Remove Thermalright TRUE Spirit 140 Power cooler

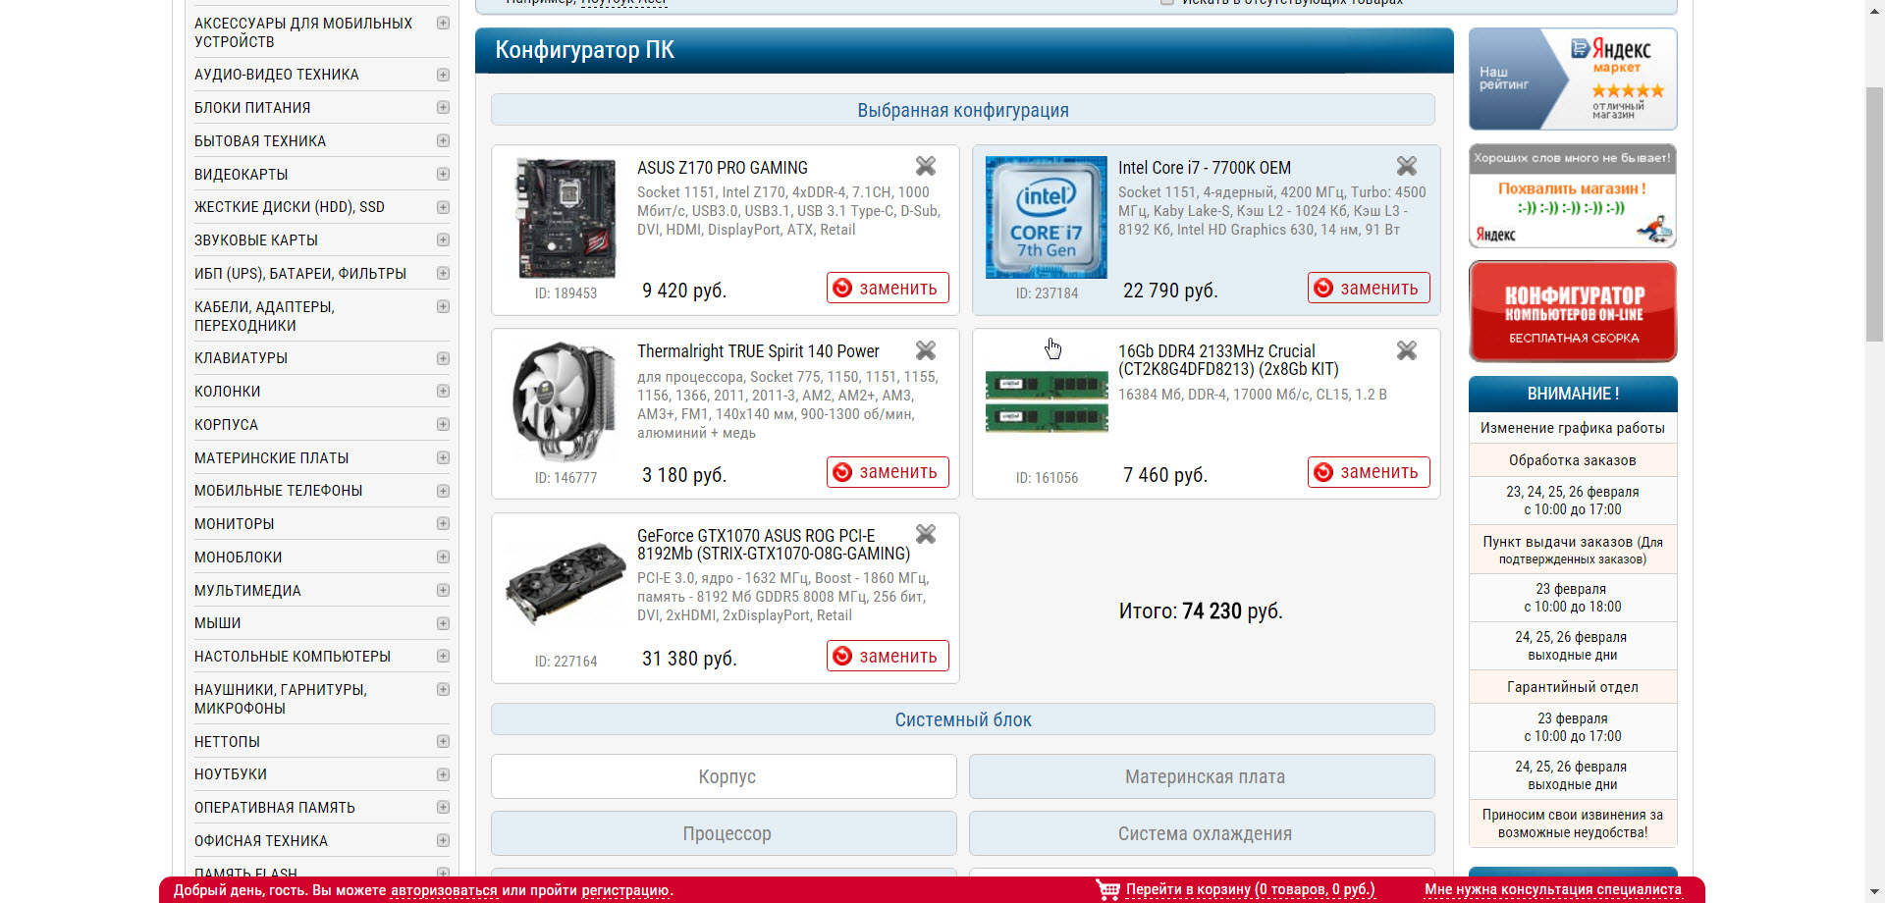[926, 350]
